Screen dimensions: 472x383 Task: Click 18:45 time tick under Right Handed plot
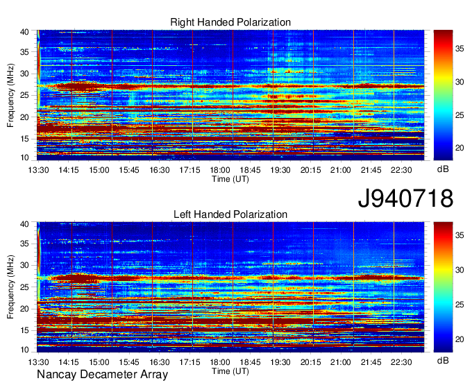(250, 170)
